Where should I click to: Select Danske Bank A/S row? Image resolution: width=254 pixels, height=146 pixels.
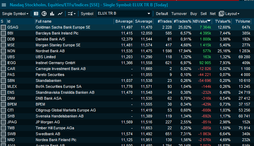tap(127, 39)
